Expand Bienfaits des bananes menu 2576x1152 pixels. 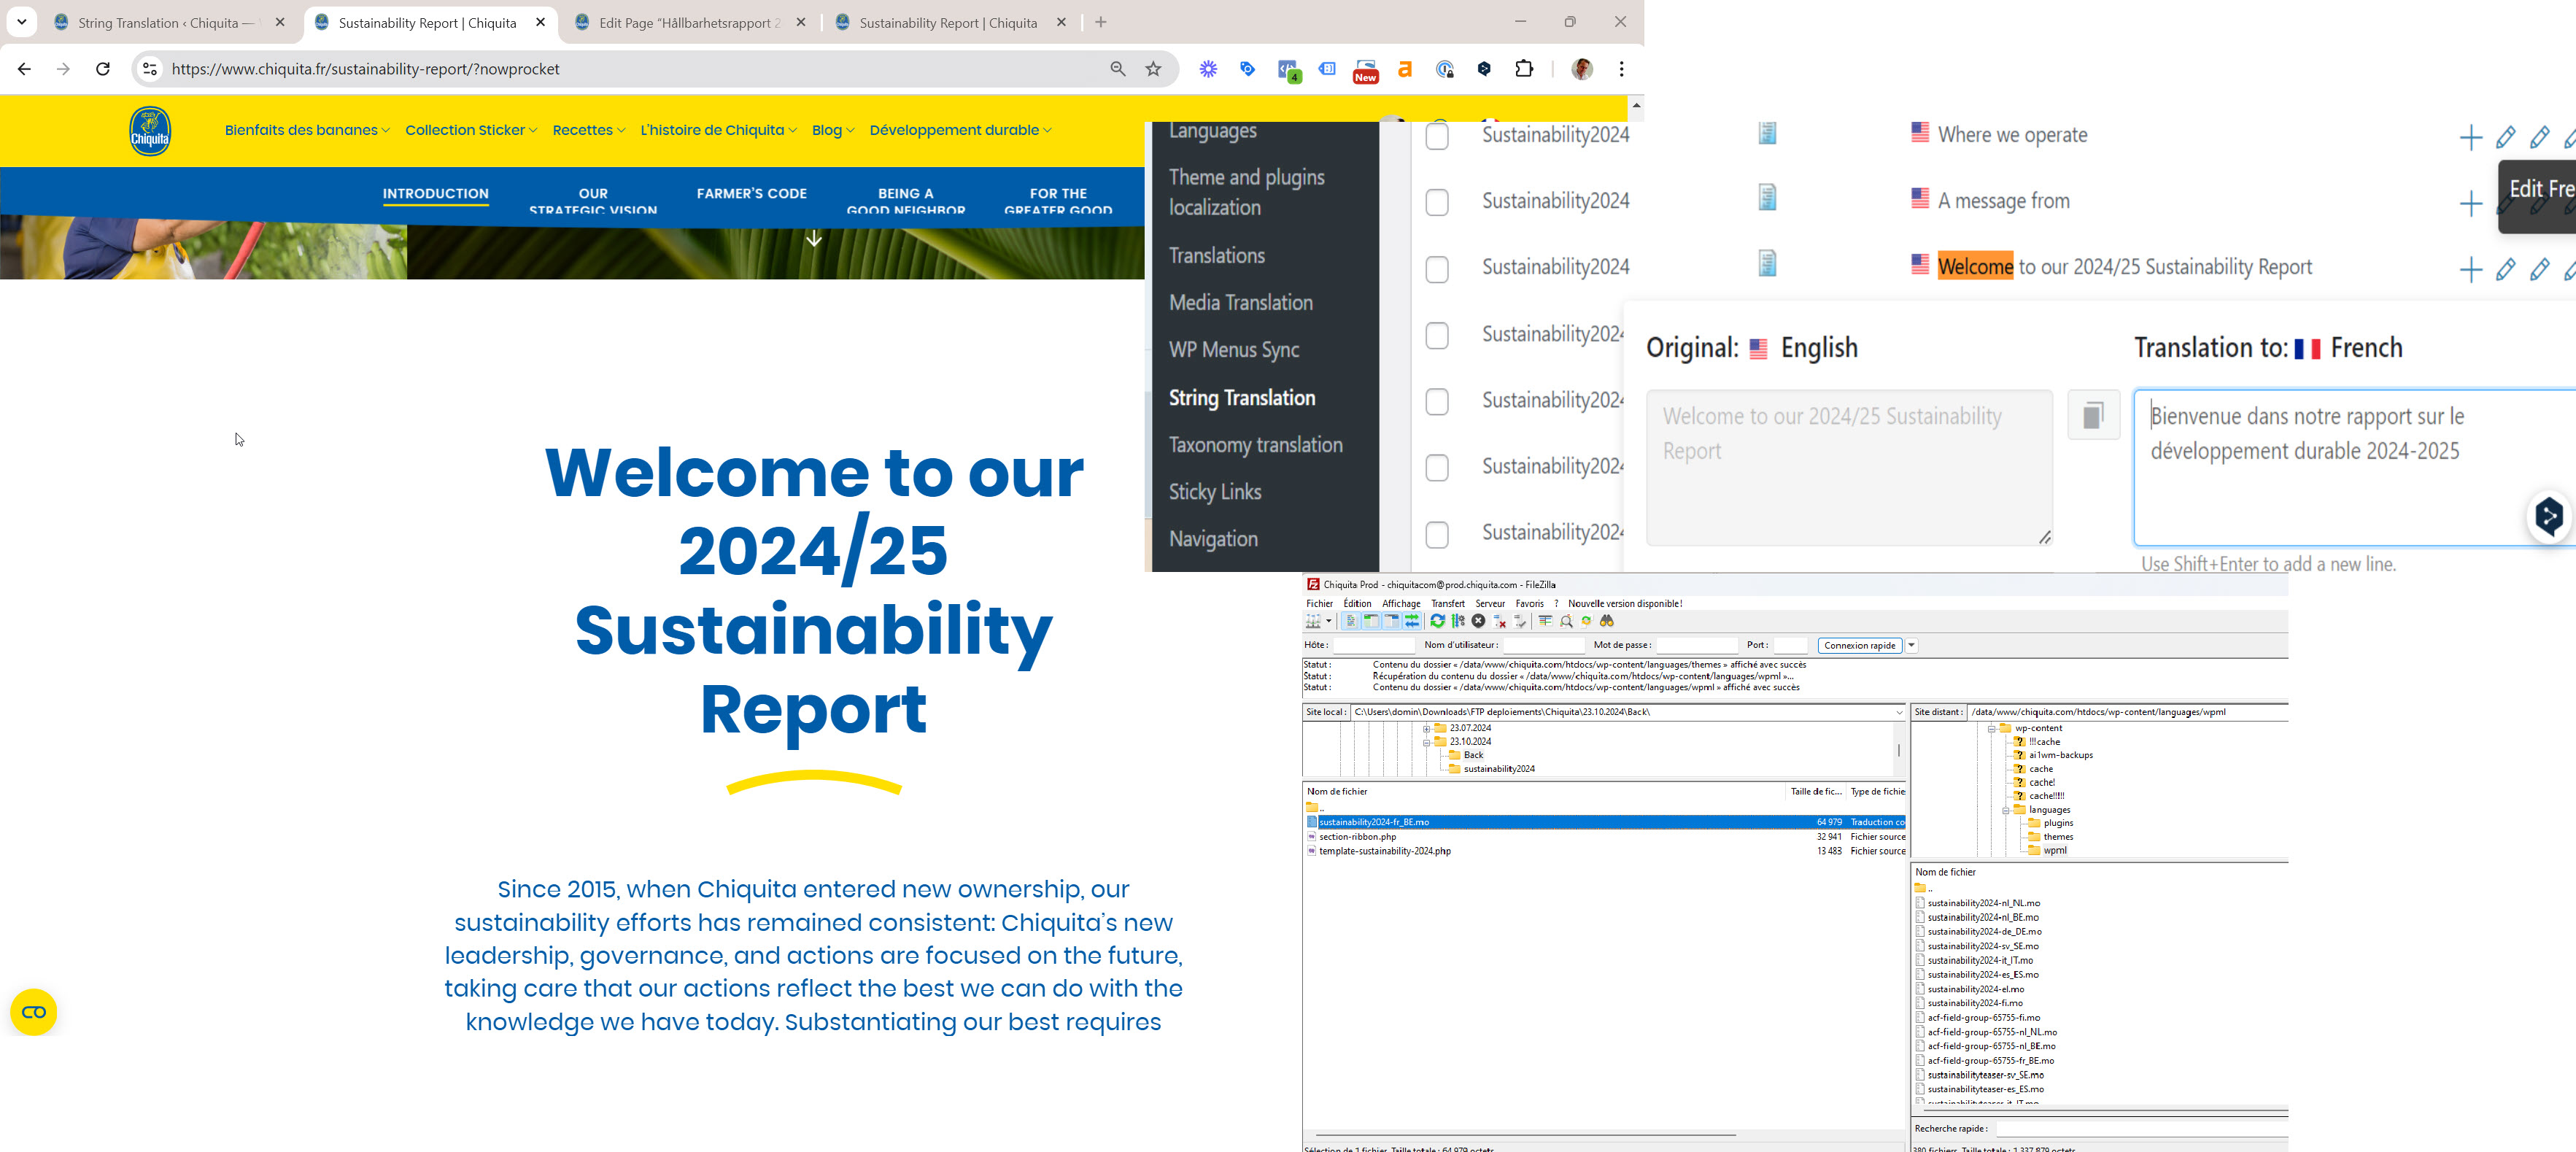click(x=307, y=130)
